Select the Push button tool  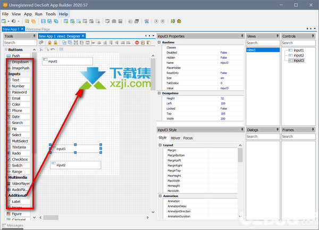click(x=18, y=55)
